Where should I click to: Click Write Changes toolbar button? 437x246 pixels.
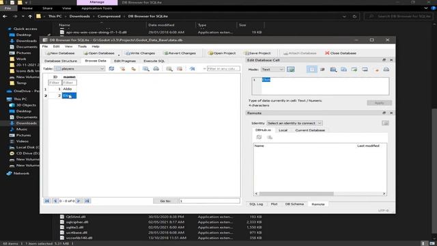pyautogui.click(x=140, y=53)
